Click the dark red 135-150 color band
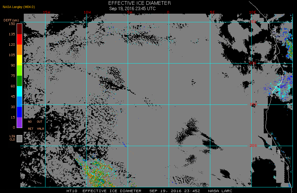Screen dimensions: 297x193 (20, 29)
